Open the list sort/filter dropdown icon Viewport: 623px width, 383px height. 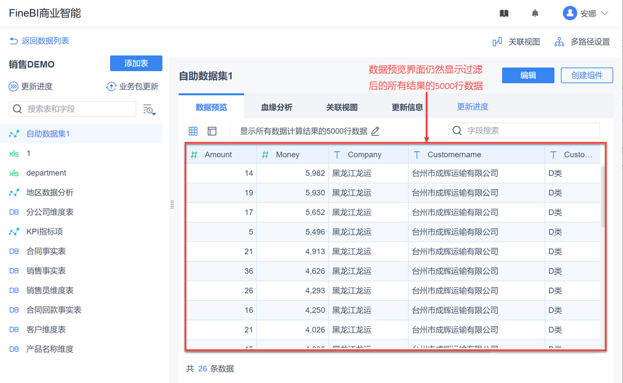click(x=150, y=109)
